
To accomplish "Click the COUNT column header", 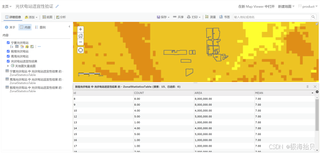I will tap(164, 93).
